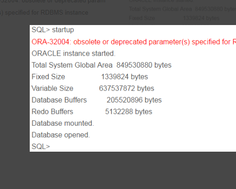Click the final empty 'SQL>' prompt
236x189 pixels.
pyautogui.click(x=41, y=146)
